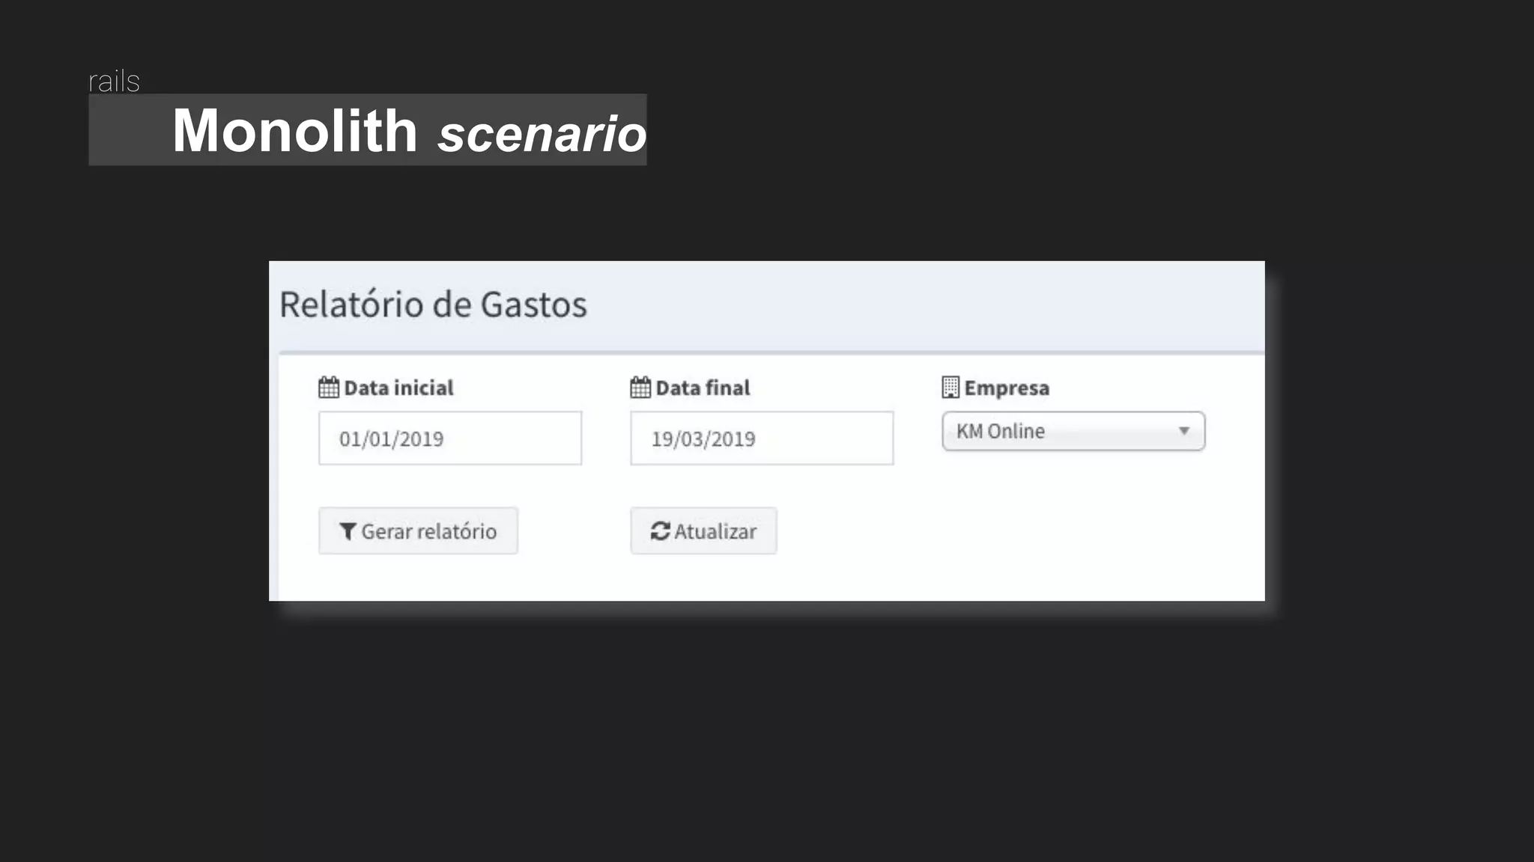This screenshot has width=1534, height=862.
Task: Click the Empresa label text
Action: 1007,388
